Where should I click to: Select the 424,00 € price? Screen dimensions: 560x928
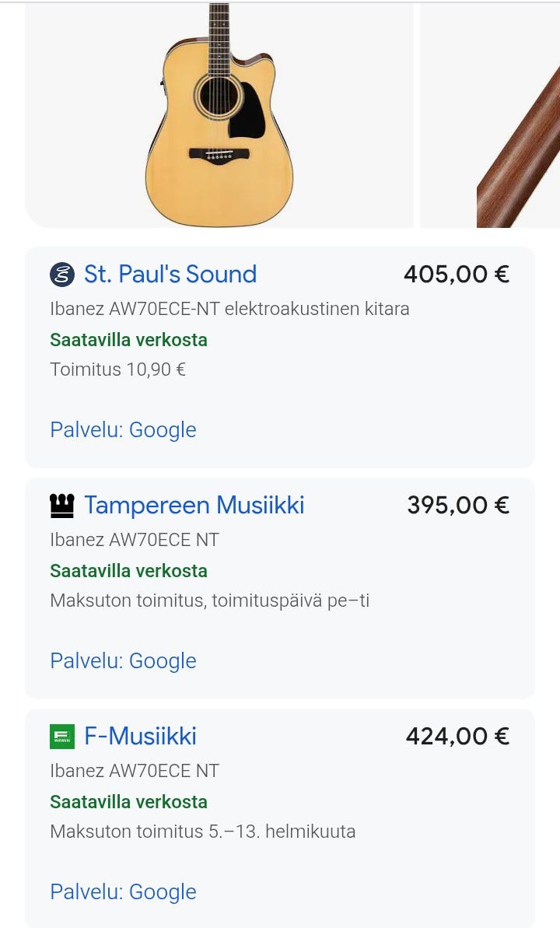click(457, 736)
